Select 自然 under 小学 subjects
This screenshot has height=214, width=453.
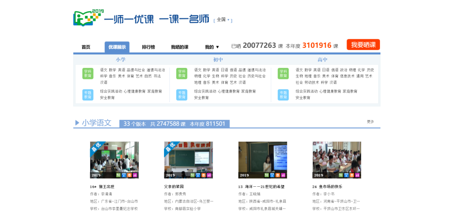pos(148,76)
